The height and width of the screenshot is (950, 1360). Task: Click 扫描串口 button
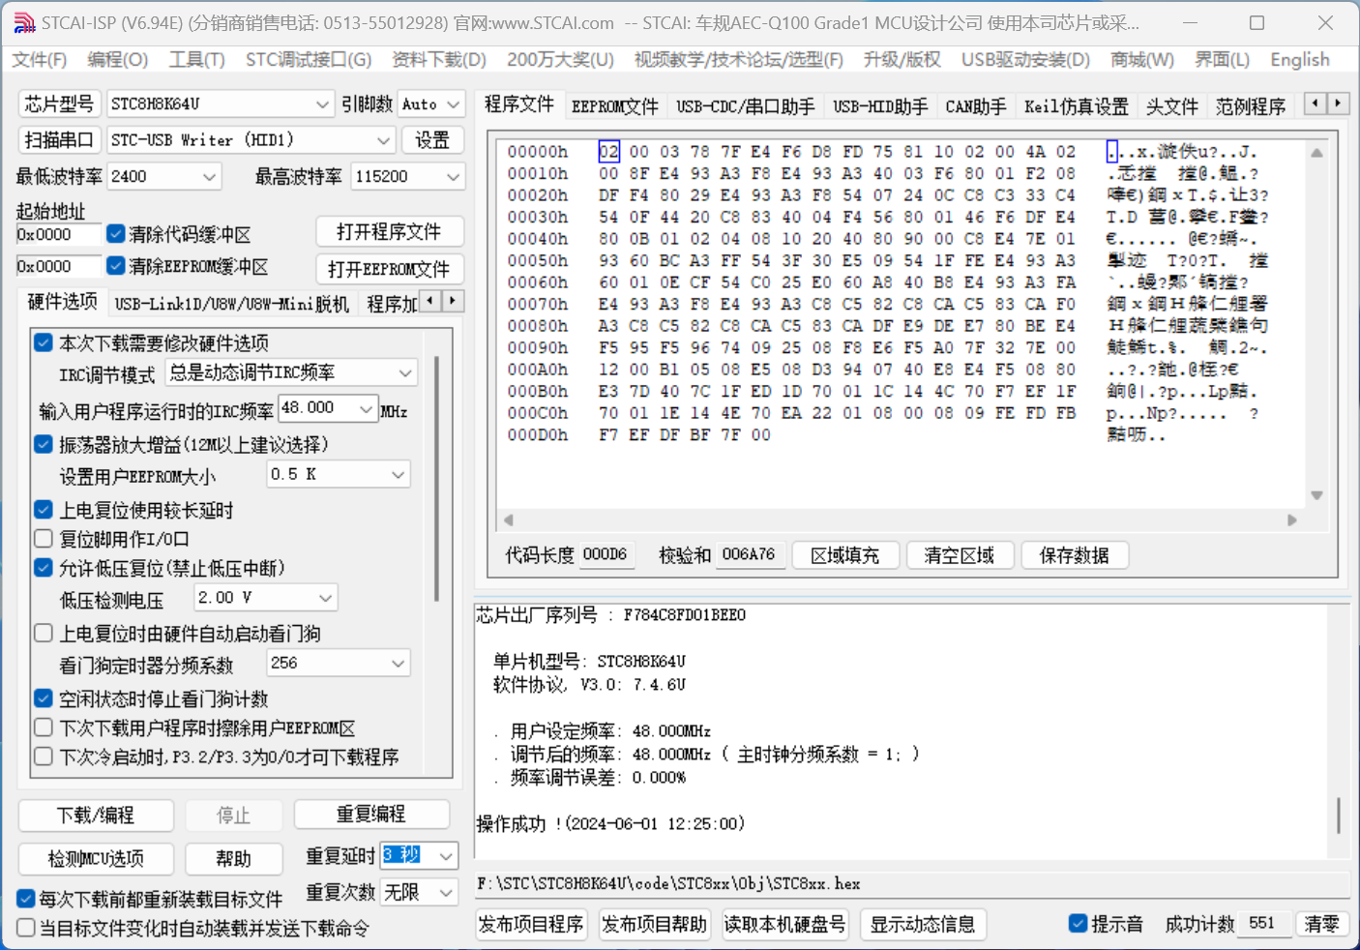point(59,140)
